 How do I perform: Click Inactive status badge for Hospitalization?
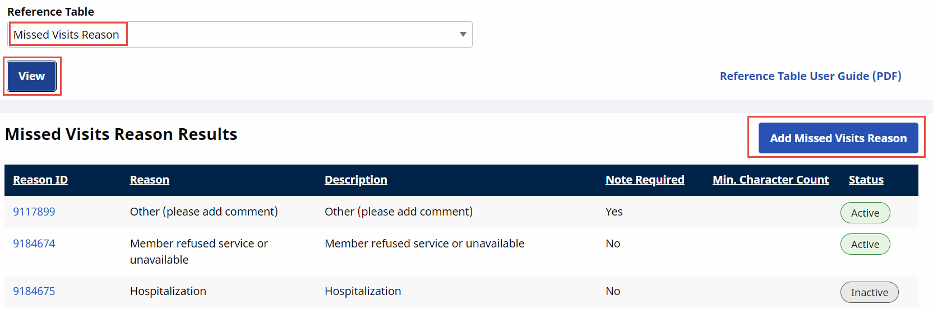click(869, 292)
